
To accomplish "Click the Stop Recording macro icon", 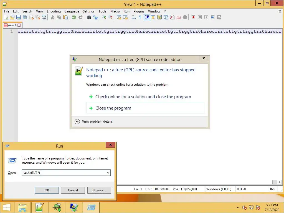I will [200, 17].
